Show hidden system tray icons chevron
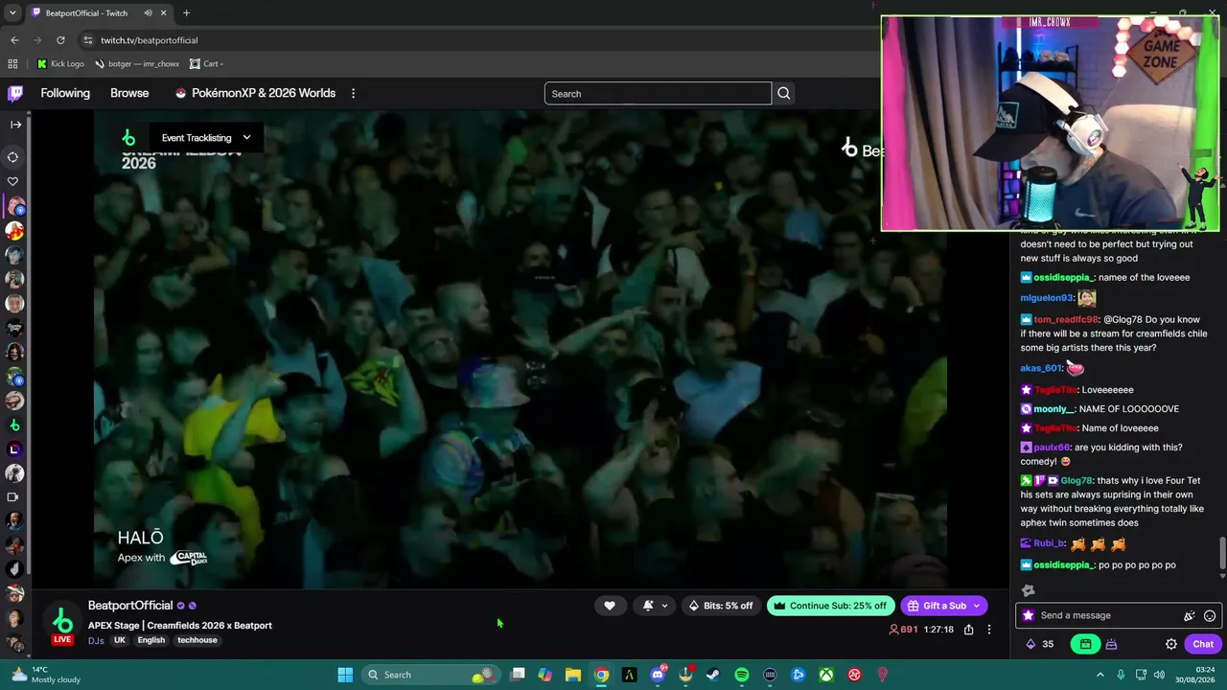1227x690 pixels. [x=1100, y=675]
